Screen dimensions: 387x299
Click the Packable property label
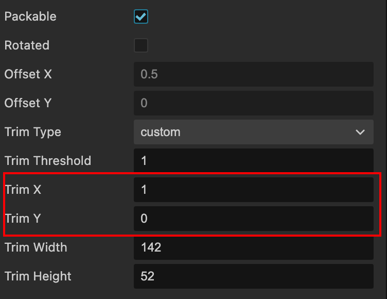30,16
